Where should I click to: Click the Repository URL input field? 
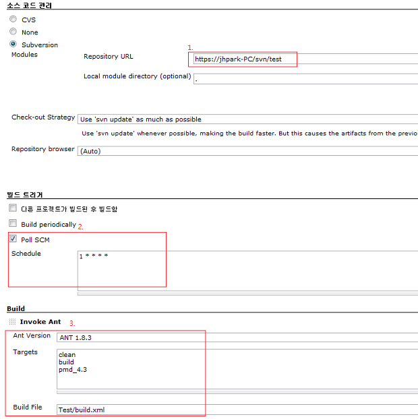click(x=305, y=59)
